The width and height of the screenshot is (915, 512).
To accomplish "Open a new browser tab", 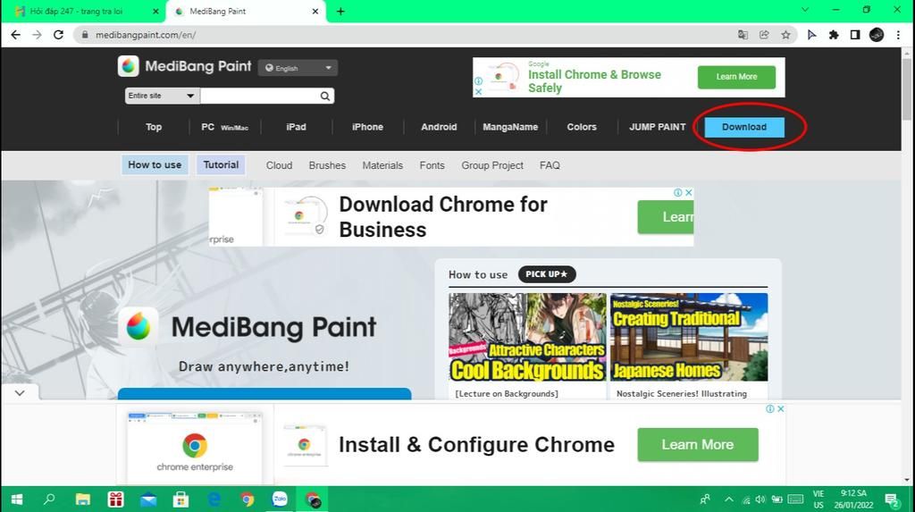I will tap(340, 11).
